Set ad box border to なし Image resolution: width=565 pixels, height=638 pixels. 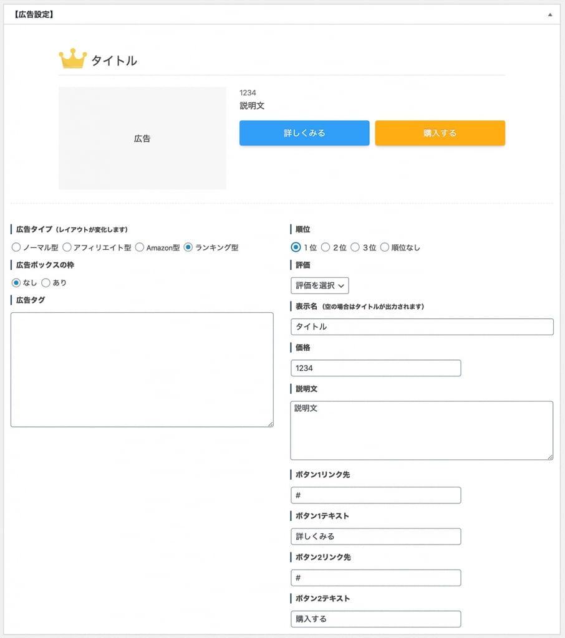[x=16, y=282]
